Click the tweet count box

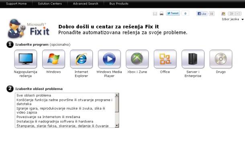[185, 14]
